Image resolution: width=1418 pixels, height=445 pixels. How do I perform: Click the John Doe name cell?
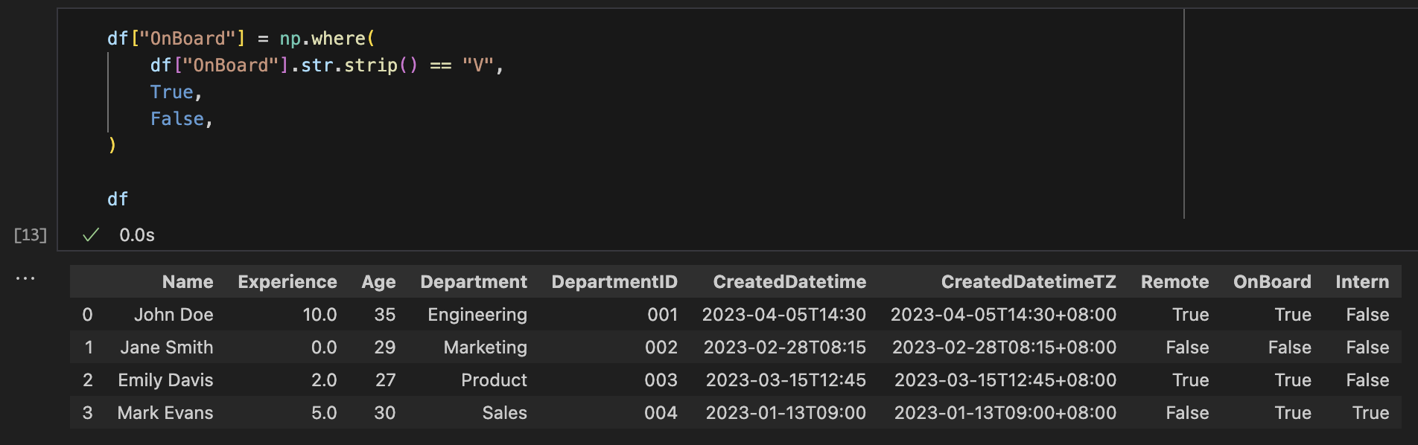click(174, 315)
